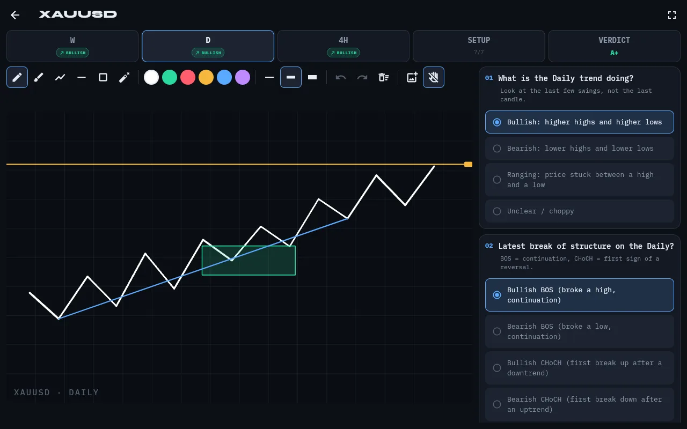Pick the white color swatch

[151, 77]
